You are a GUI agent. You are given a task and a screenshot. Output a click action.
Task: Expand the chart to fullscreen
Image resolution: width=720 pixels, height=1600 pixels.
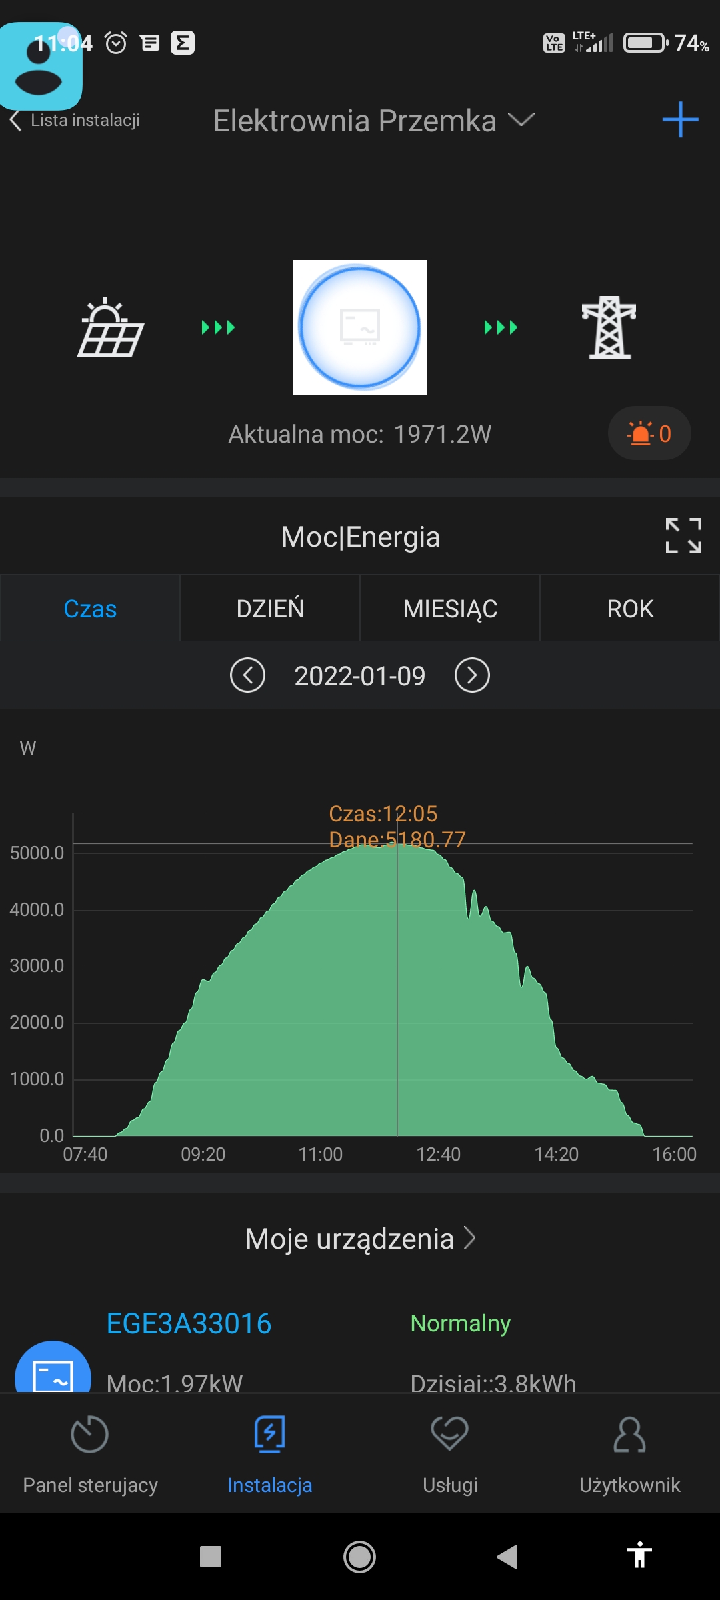pos(683,536)
